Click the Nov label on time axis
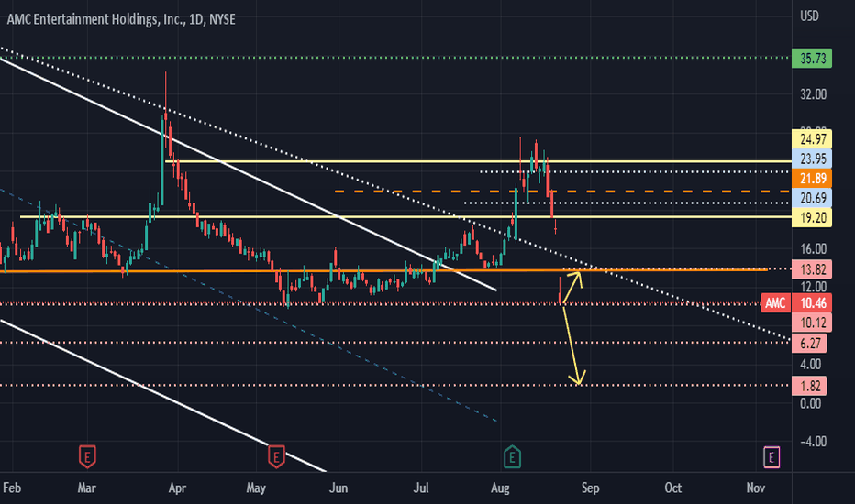This screenshot has height=504, width=855. 756,488
